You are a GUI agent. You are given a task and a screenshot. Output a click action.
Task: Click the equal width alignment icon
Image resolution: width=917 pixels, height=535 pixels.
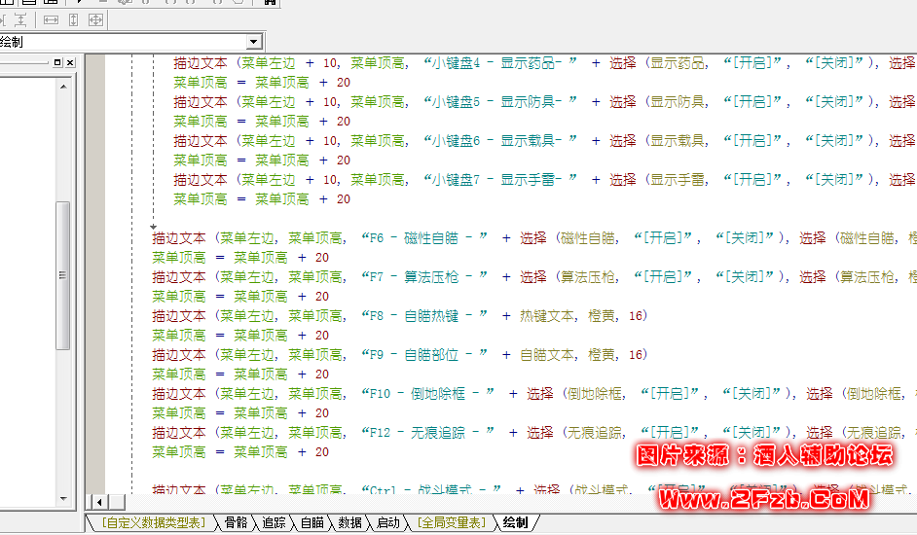tap(51, 19)
